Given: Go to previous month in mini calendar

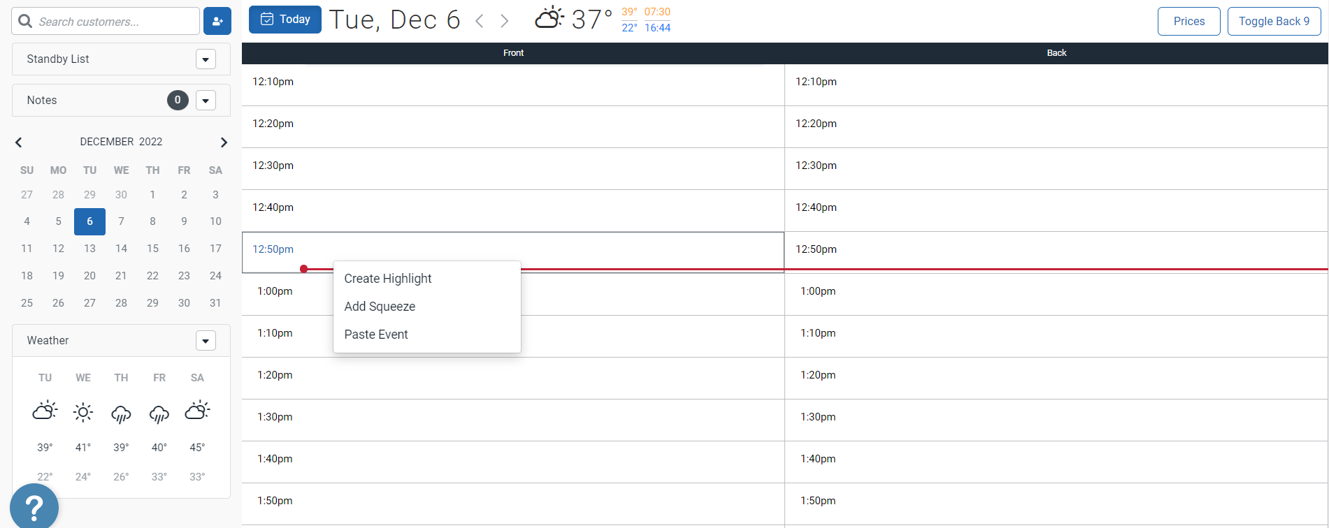Looking at the screenshot, I should point(19,142).
